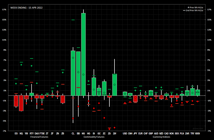This screenshot has height=140, width=214.
Task: Click the red diamond below the ZW bar
Action: tap(114, 128)
